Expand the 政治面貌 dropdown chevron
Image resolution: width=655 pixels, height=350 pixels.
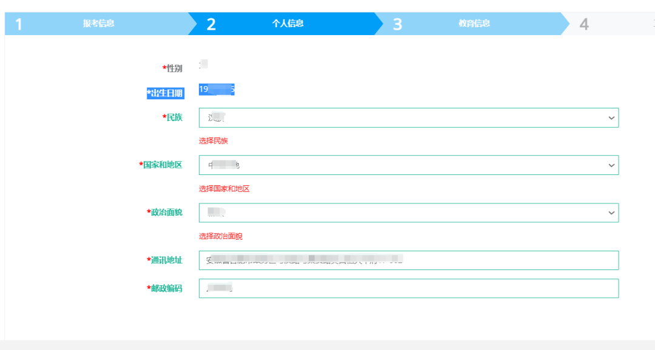click(x=611, y=213)
